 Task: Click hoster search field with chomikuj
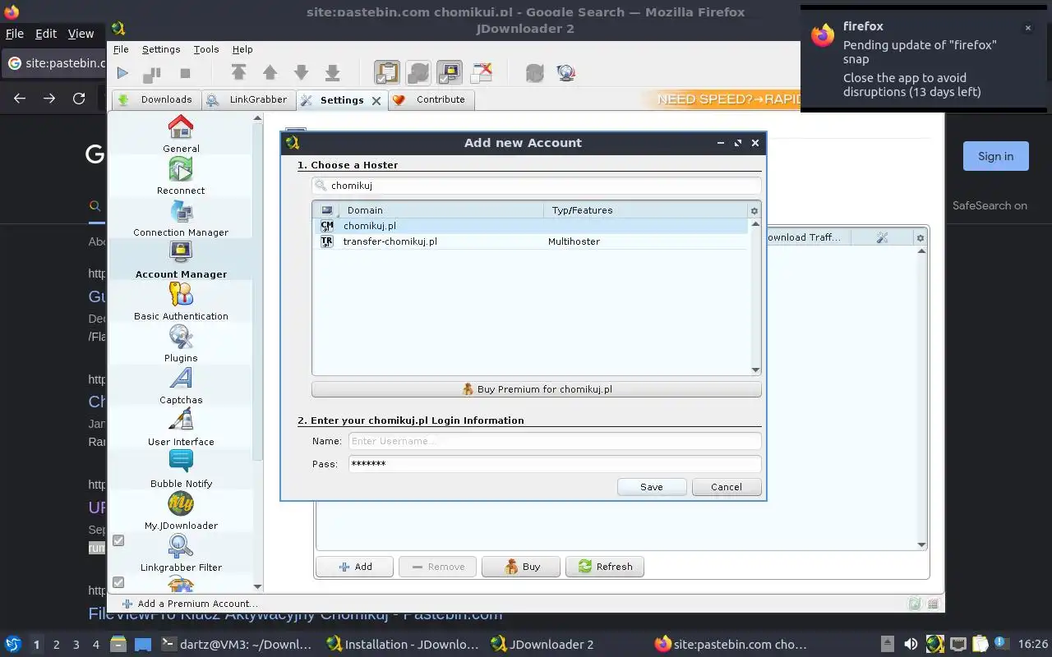click(x=537, y=186)
